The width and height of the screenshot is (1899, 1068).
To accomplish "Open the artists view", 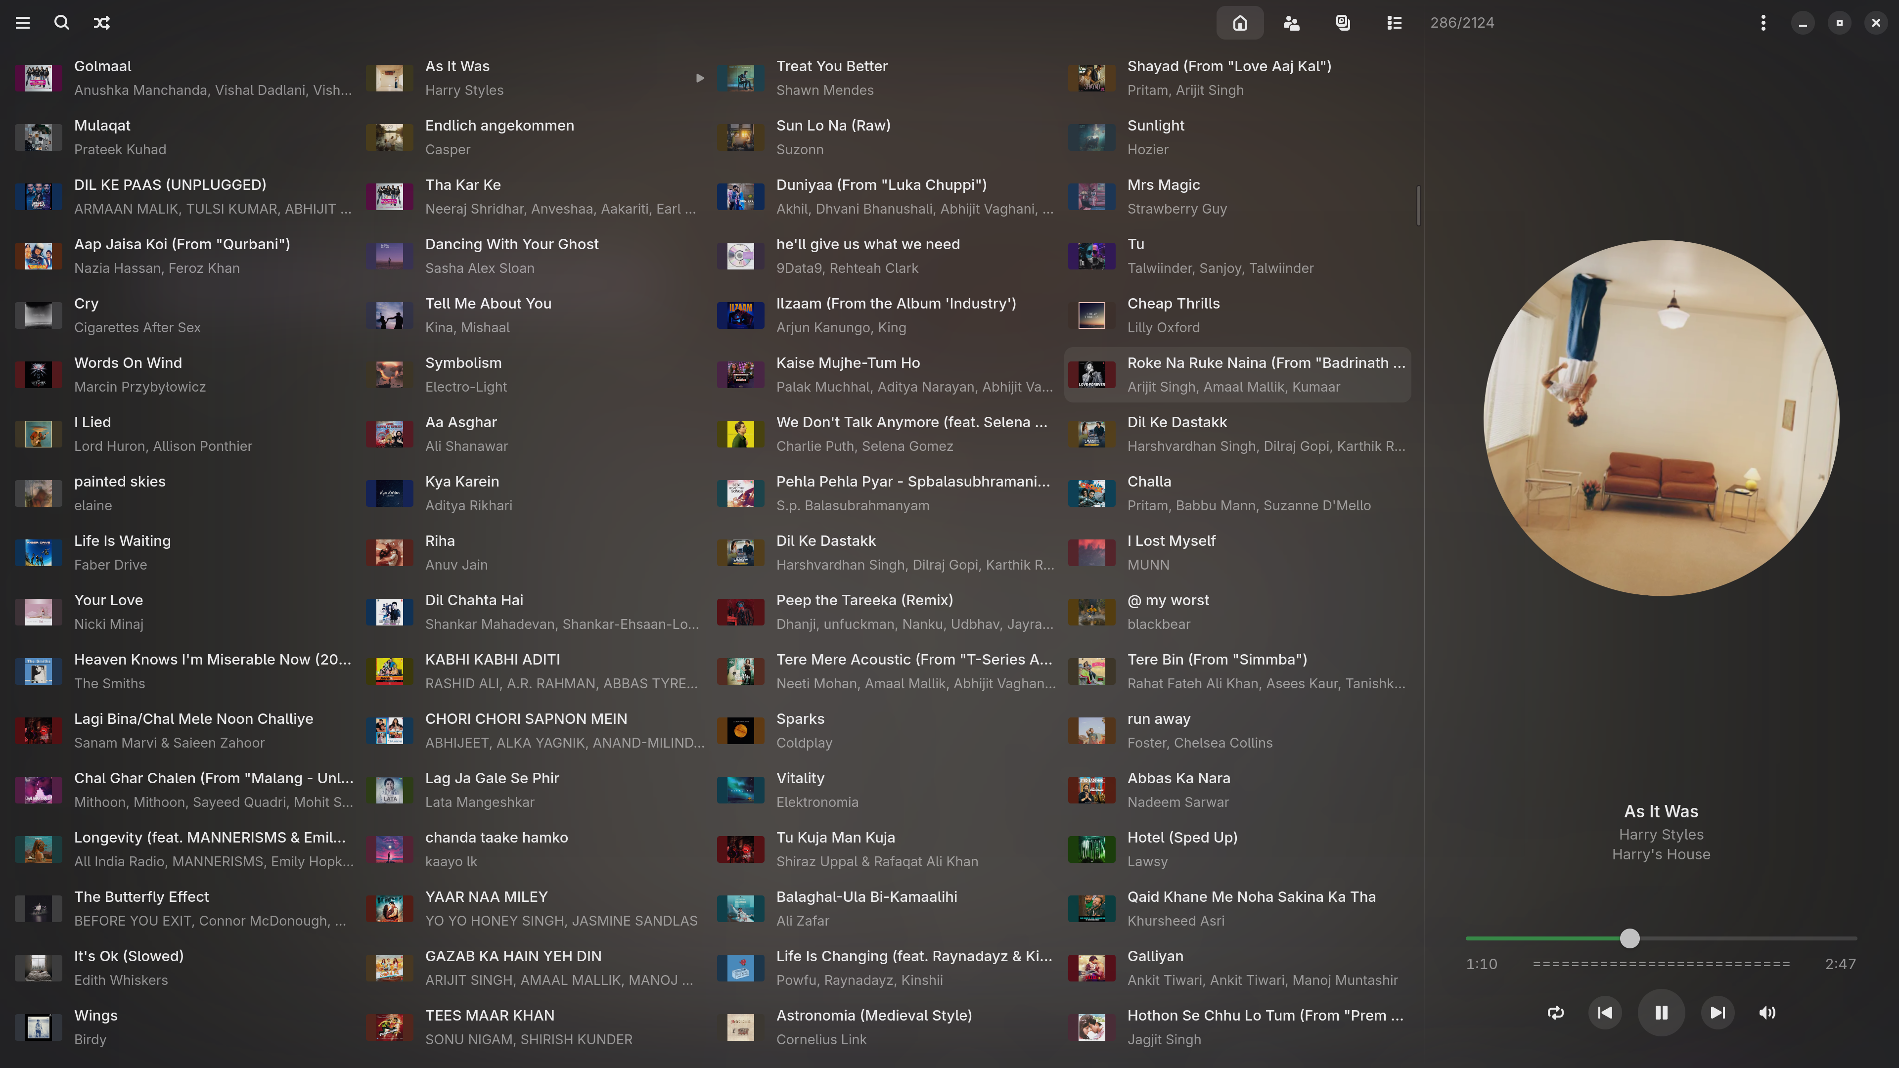I will [x=1291, y=23].
